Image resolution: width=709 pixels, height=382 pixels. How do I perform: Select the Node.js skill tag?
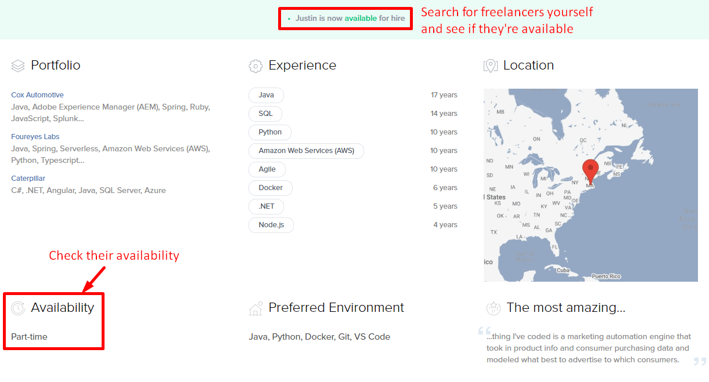pos(271,225)
